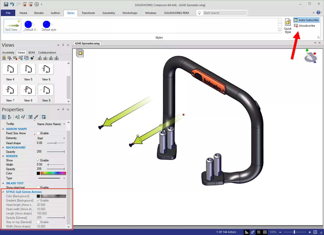Apply the Default style sphere
The height and width of the screenshot is (235, 324).
pos(49,26)
